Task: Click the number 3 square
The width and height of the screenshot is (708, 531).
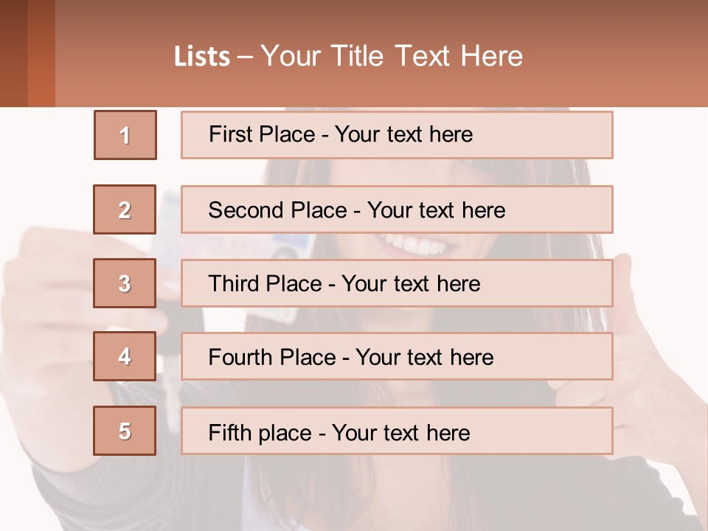Action: click(x=125, y=283)
